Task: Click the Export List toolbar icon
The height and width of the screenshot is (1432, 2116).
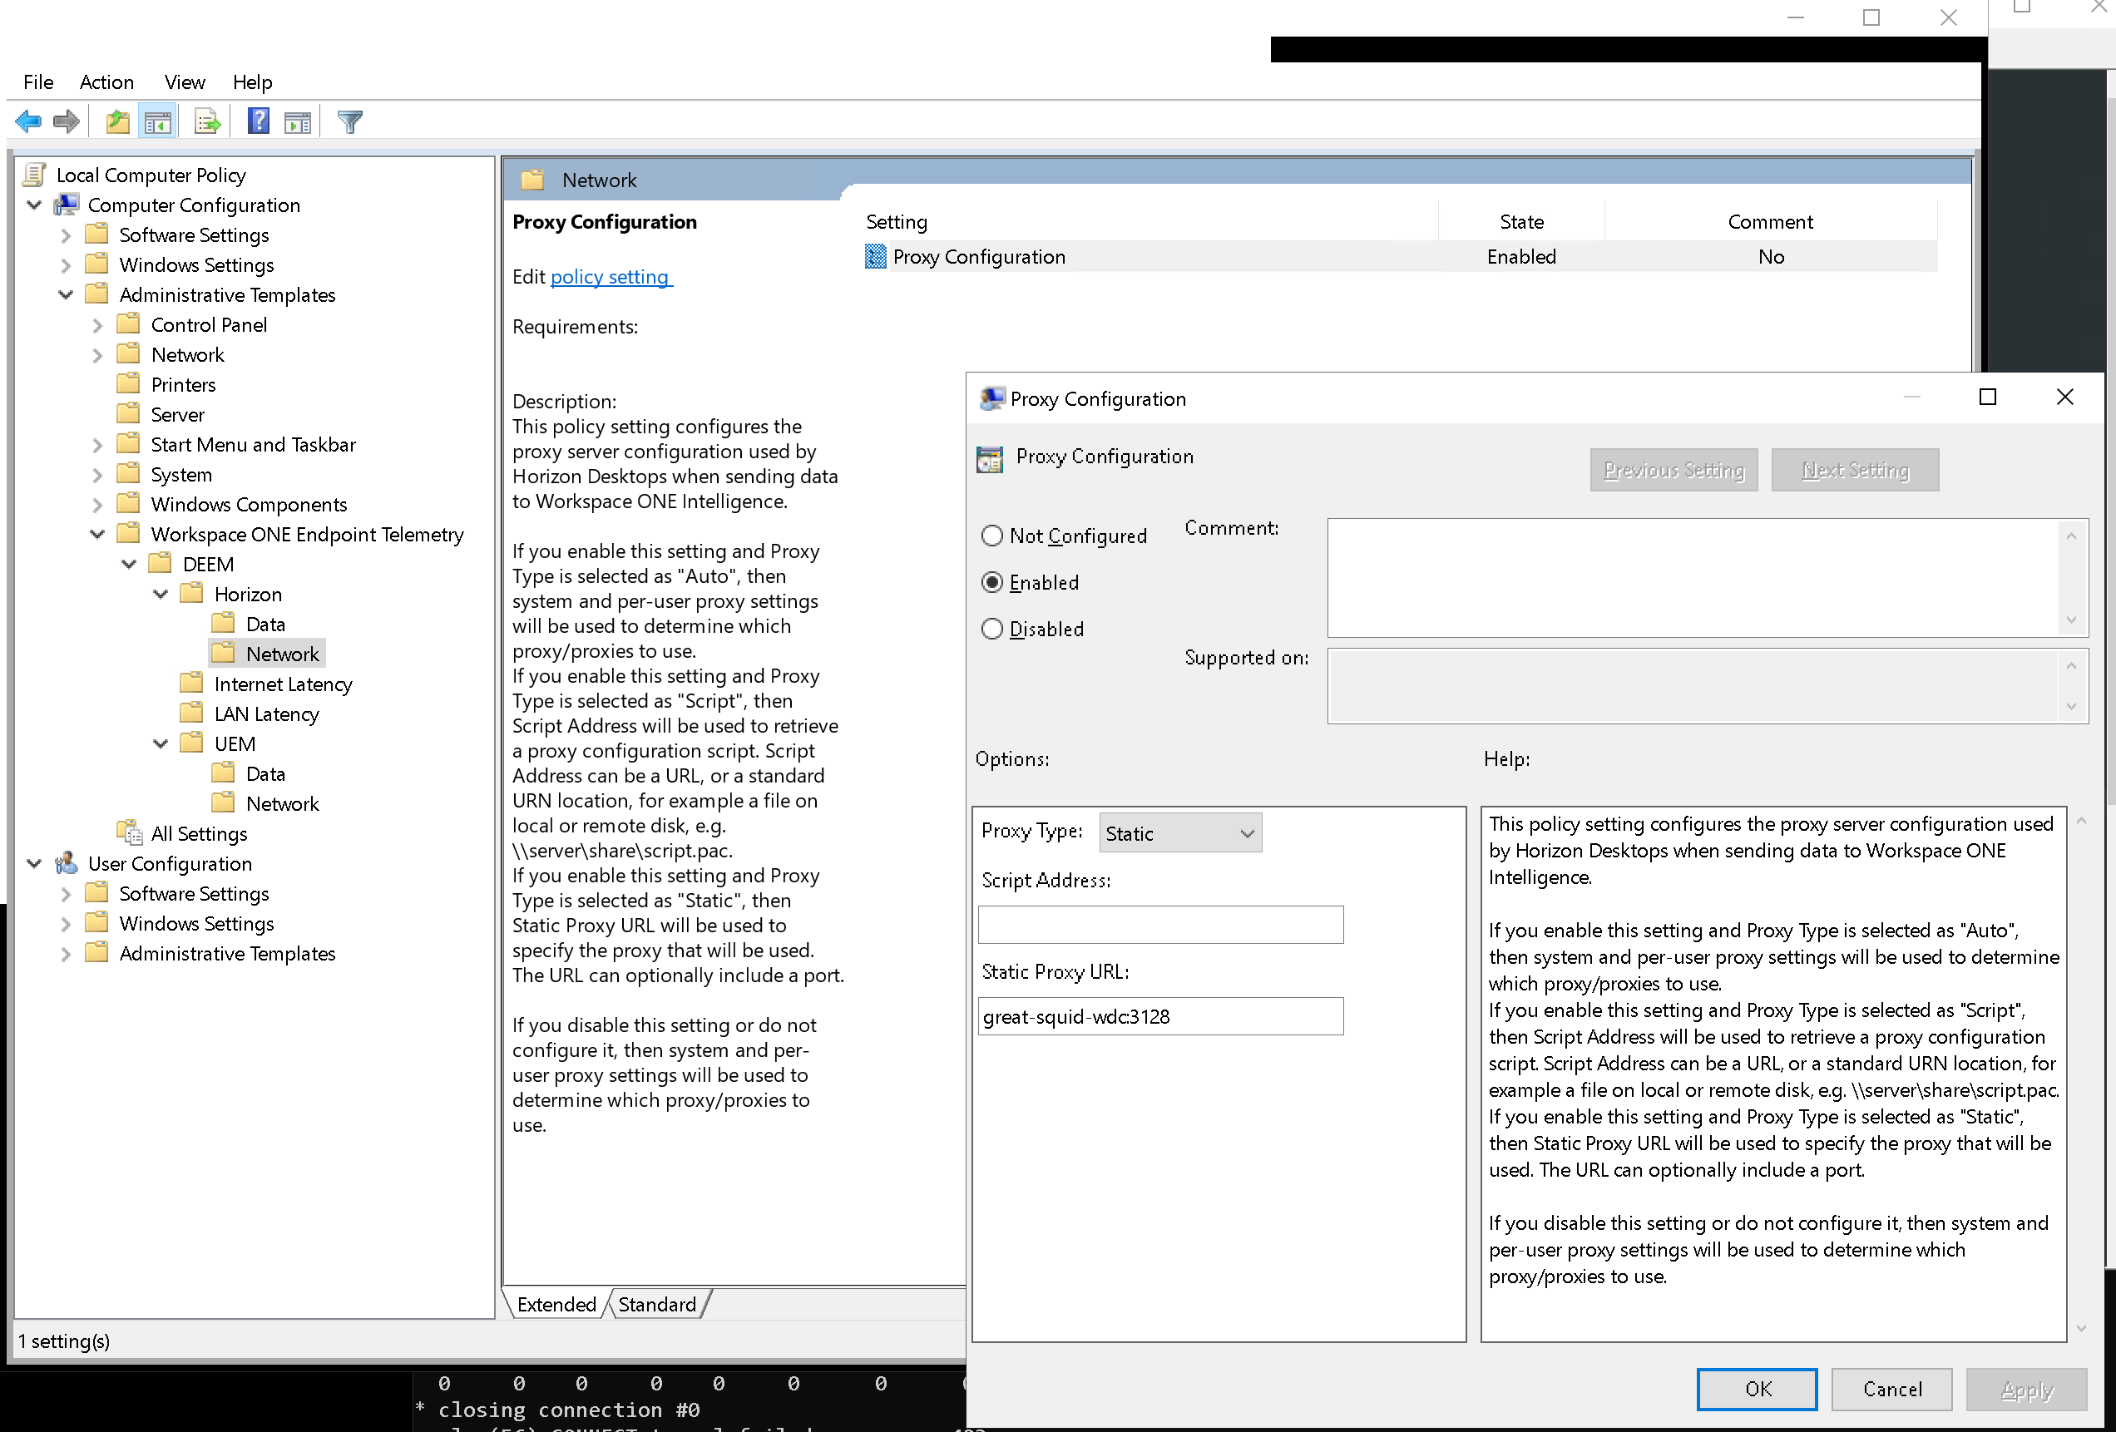Action: coord(206,121)
